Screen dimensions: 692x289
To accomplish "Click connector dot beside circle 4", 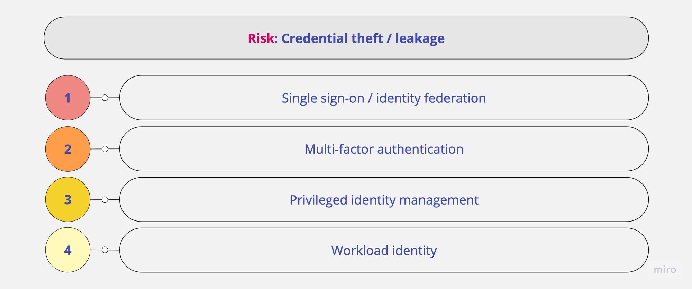I will click(x=105, y=250).
